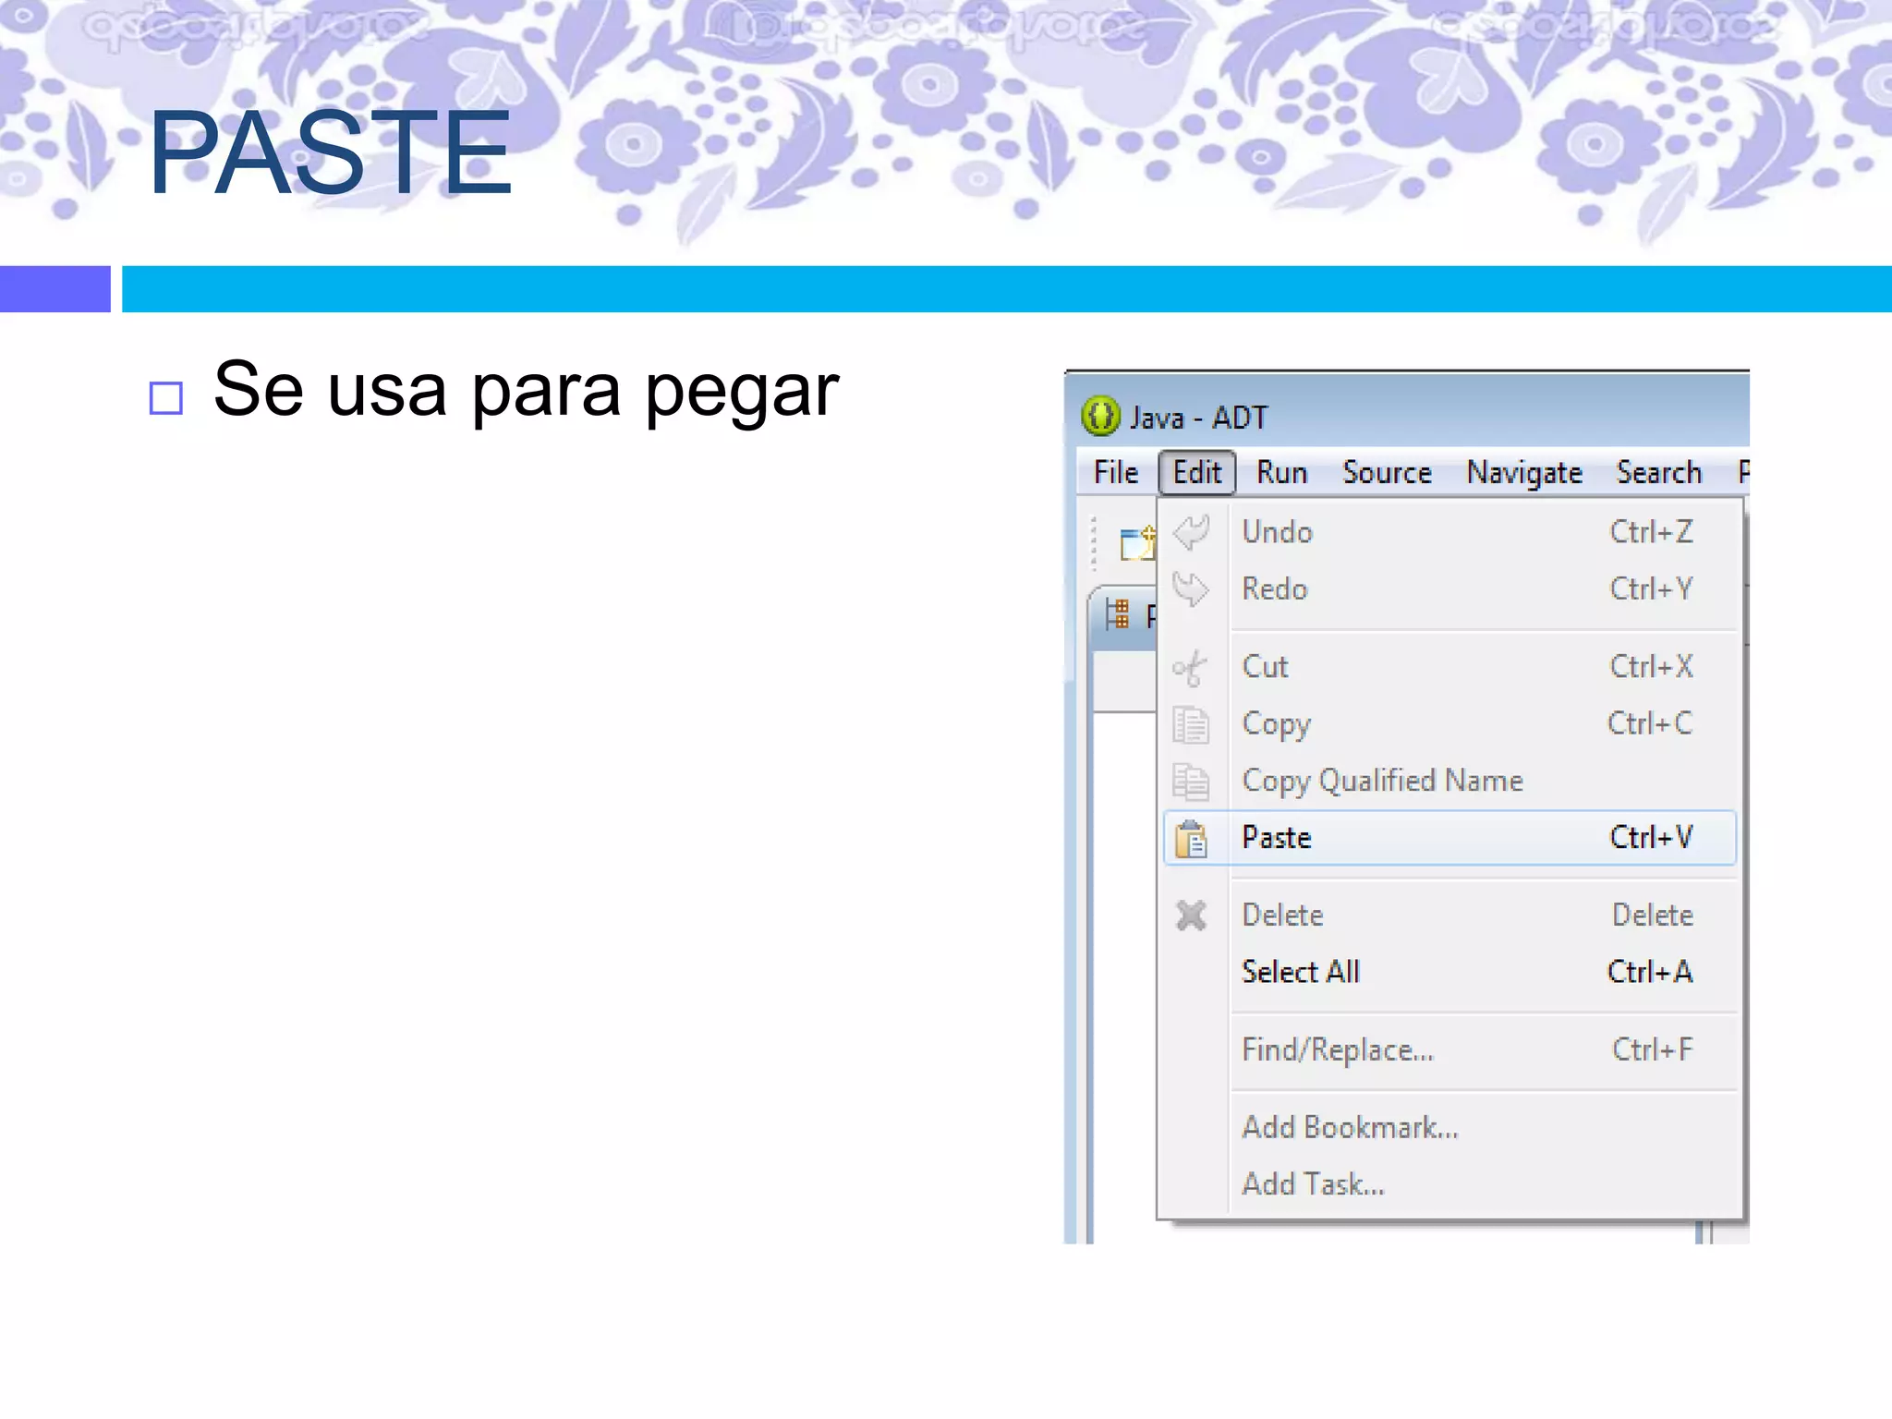
Task: Click the Copy Qualified Name icon
Action: (1191, 782)
